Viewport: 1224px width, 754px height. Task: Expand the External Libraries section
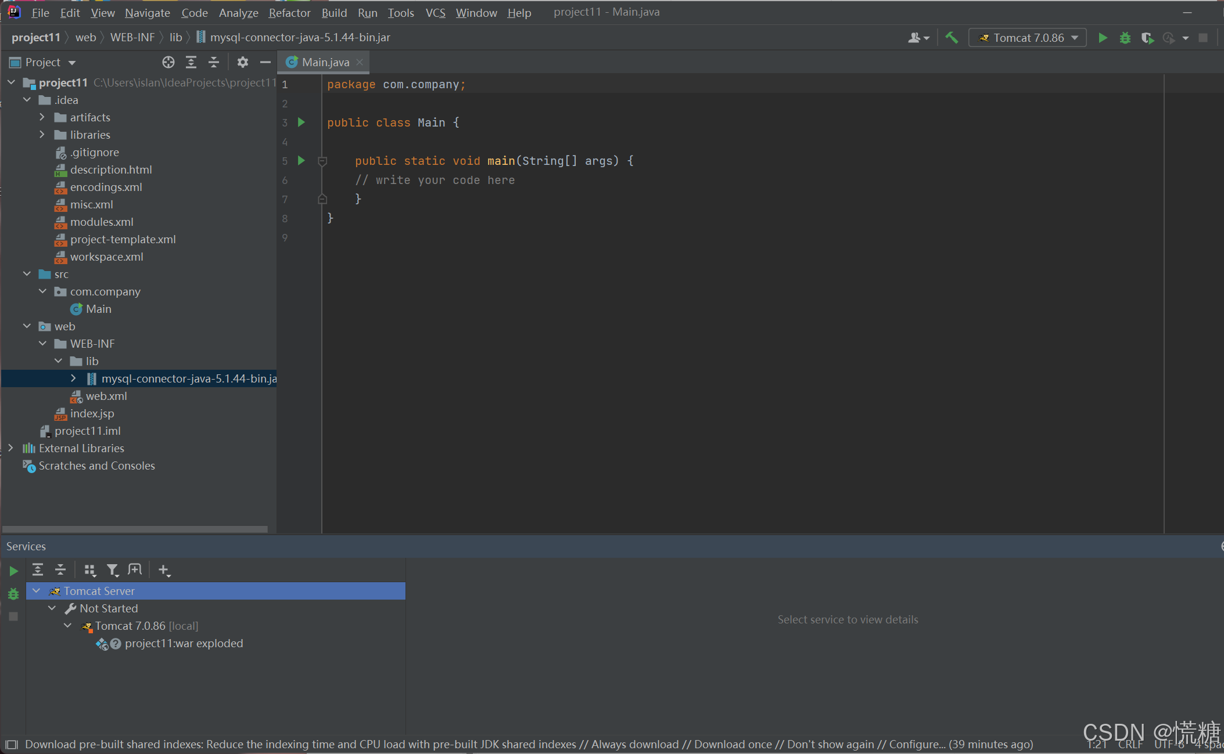10,448
